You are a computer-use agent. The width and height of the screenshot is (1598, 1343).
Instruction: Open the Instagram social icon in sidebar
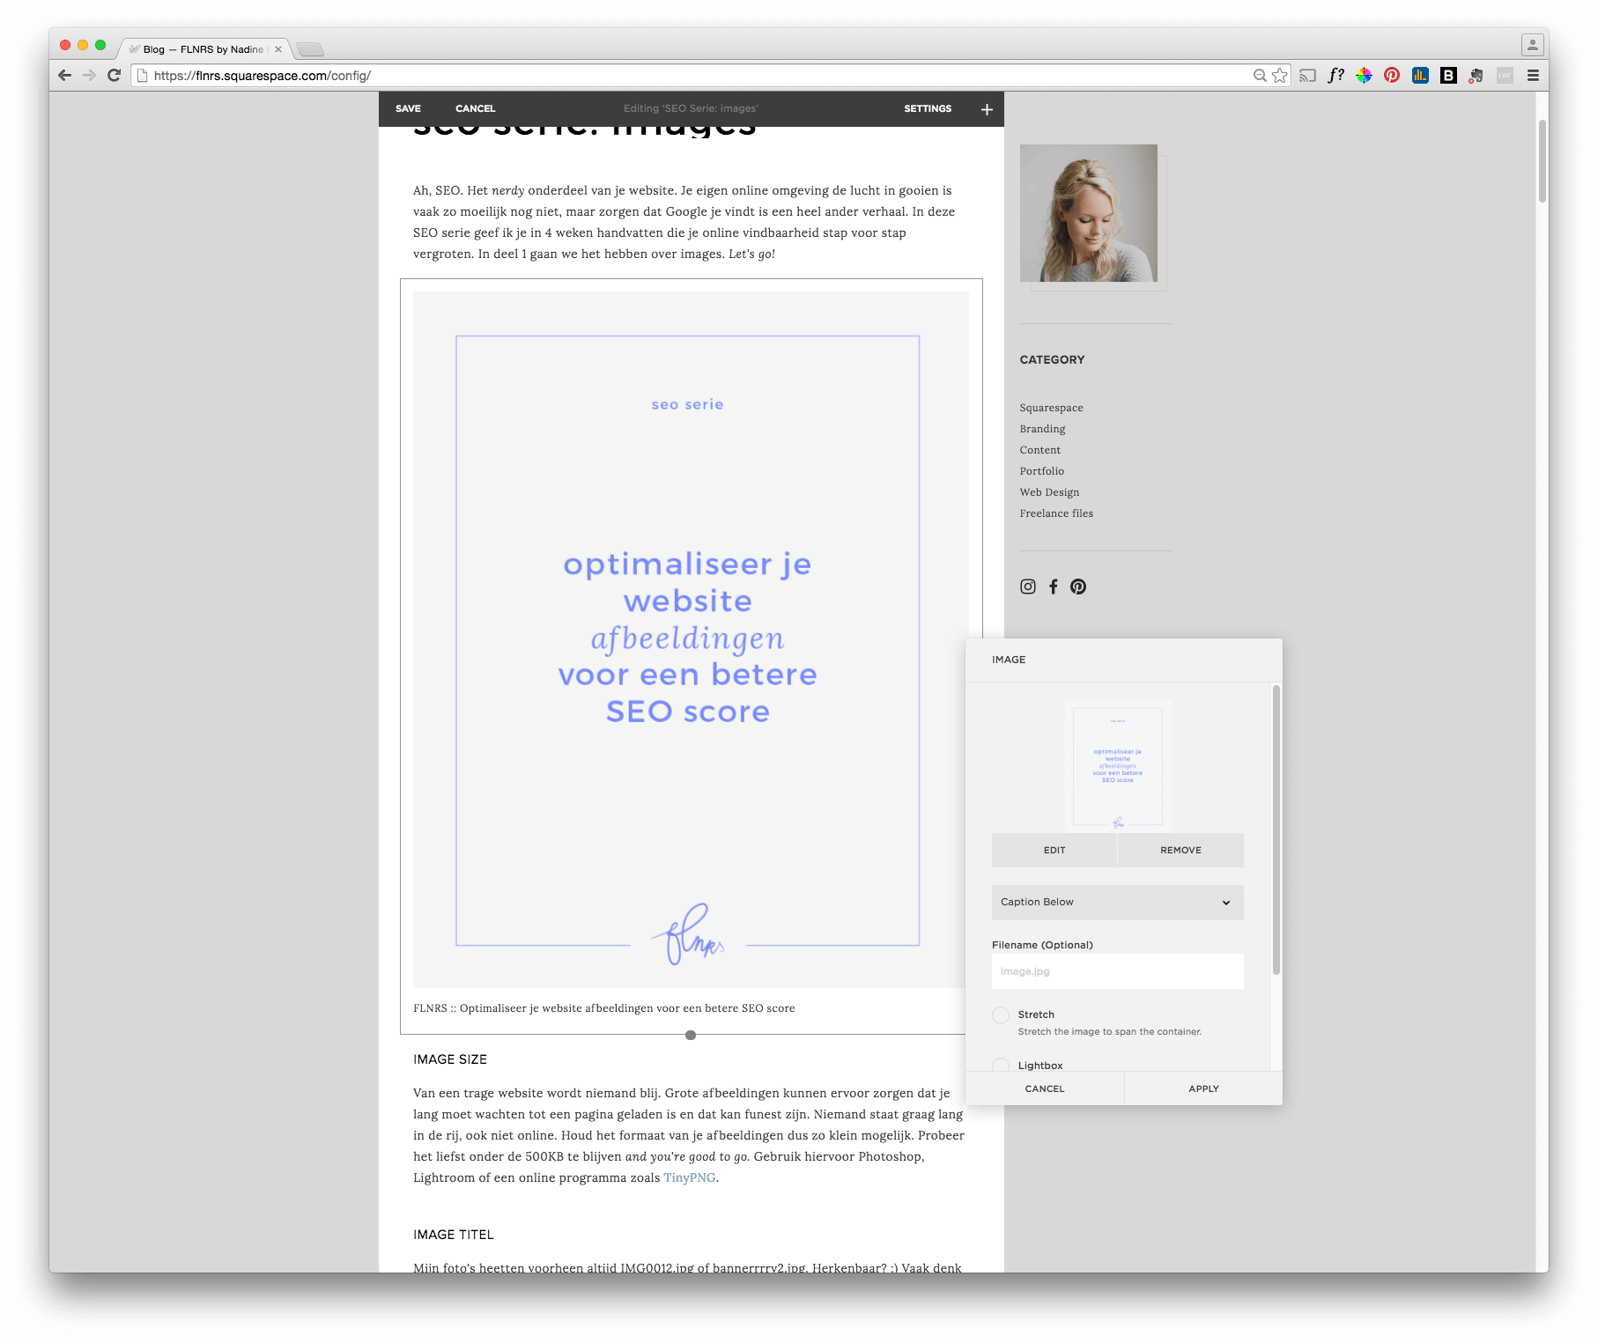(1028, 587)
